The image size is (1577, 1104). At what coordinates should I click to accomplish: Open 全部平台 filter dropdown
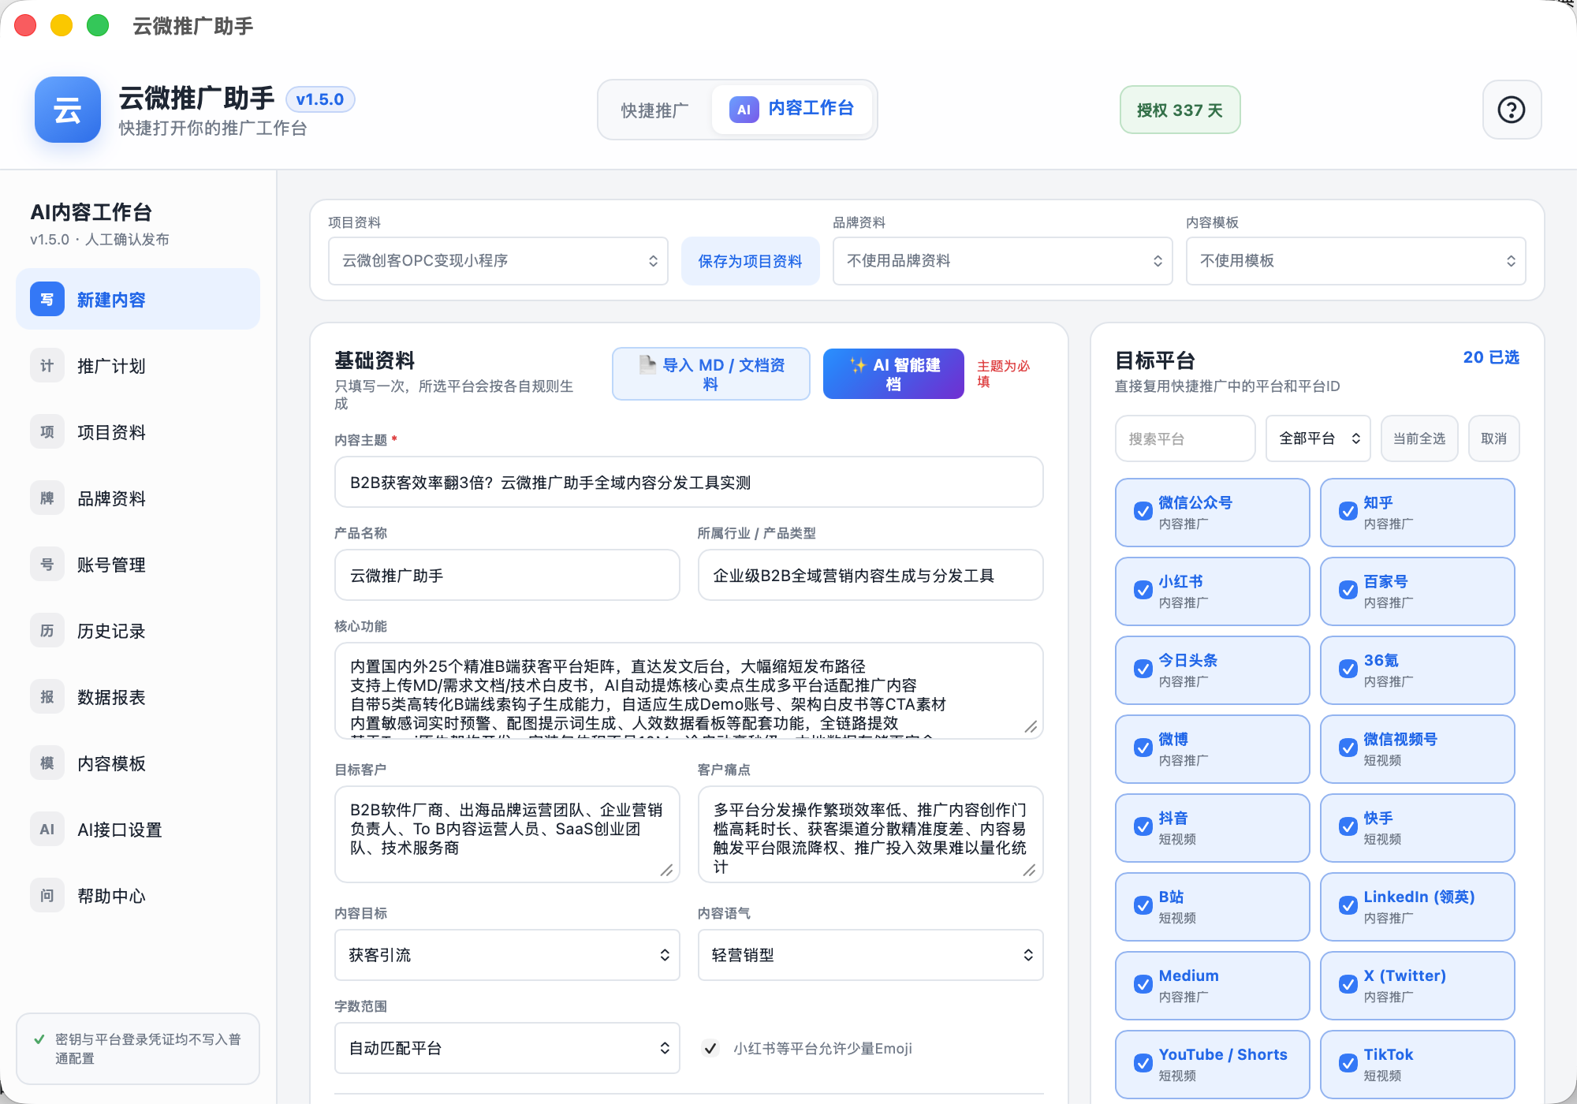click(x=1318, y=438)
